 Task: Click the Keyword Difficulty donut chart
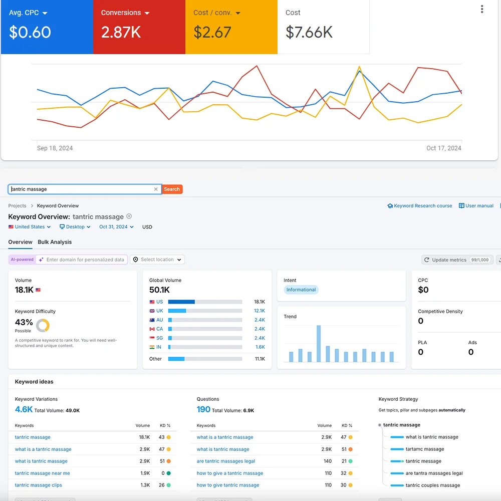pos(43,325)
